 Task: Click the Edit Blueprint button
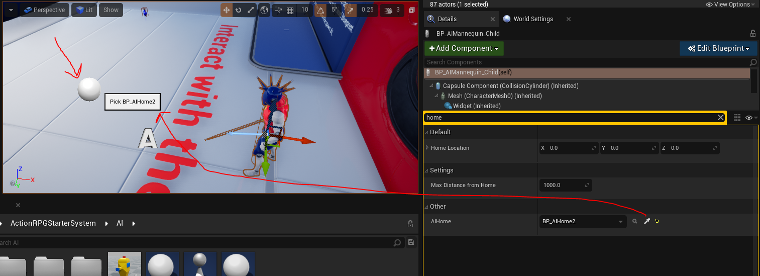718,48
